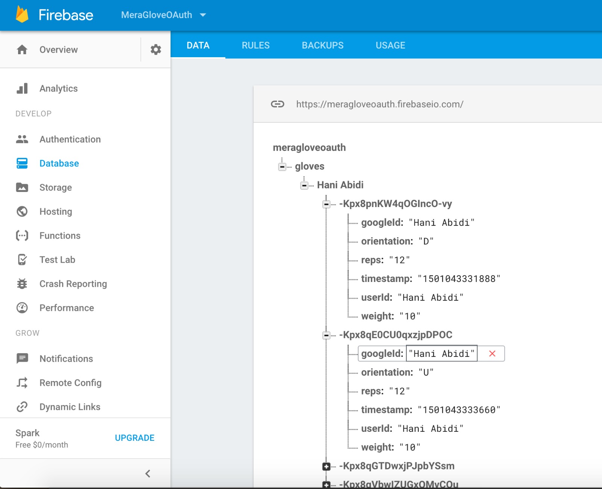Click the Spark Free $0/month plan label
The height and width of the screenshot is (489, 602).
coord(42,439)
